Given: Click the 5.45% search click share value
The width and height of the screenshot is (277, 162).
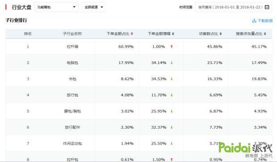Looking at the screenshot, I should click(x=260, y=95).
